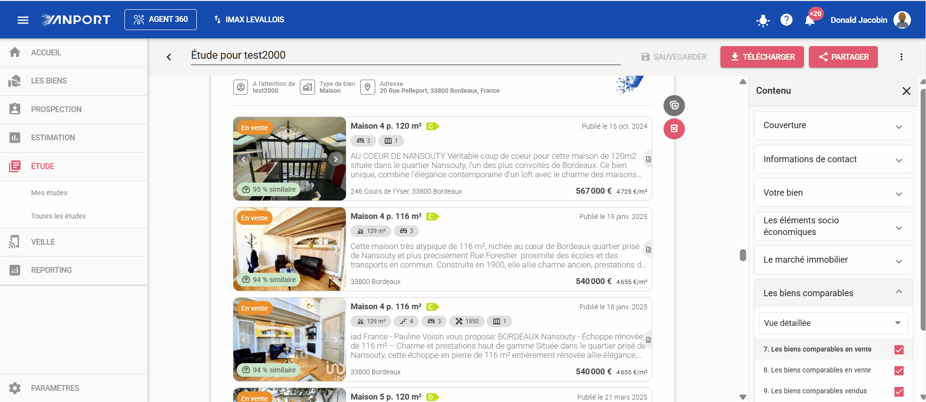
Task: Click the 1850 construction year chip
Action: (467, 321)
